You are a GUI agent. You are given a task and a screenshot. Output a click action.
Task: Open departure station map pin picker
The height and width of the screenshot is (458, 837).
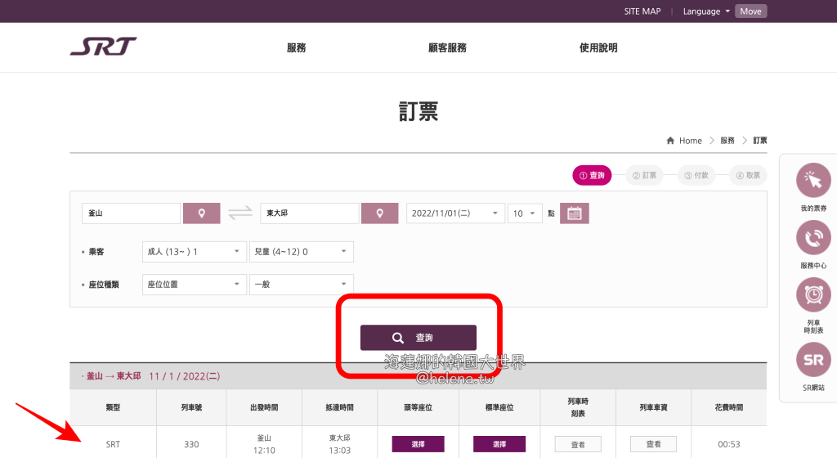tap(201, 213)
